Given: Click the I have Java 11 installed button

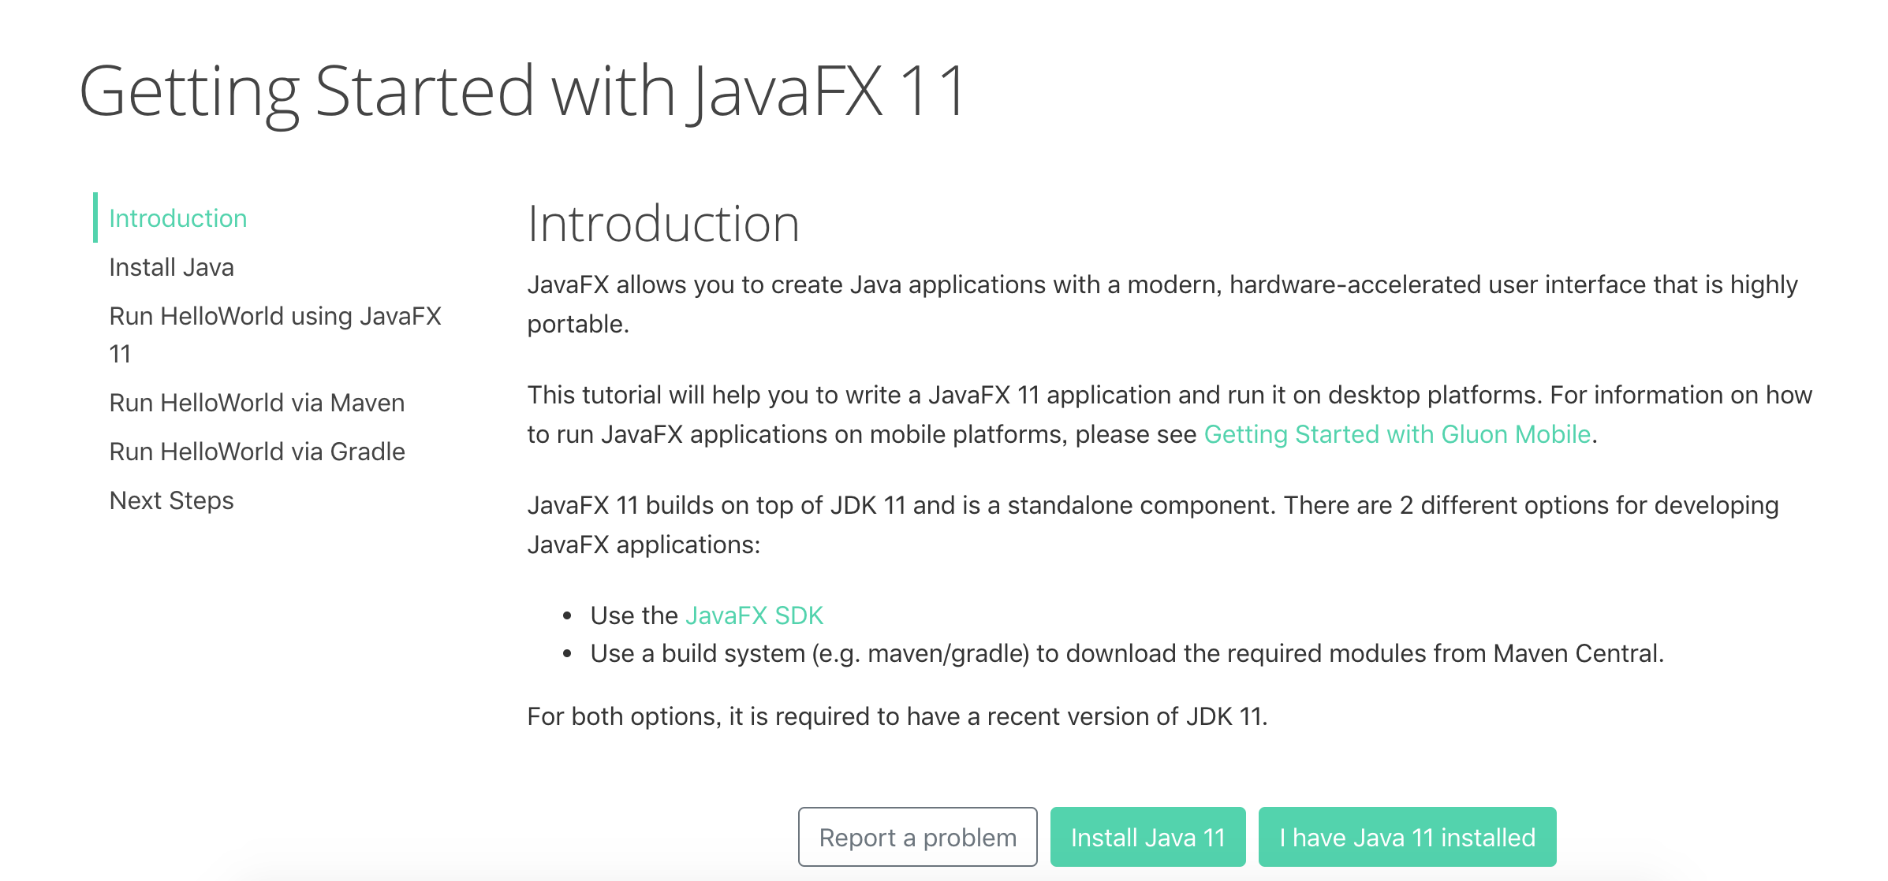Looking at the screenshot, I should coord(1407,837).
